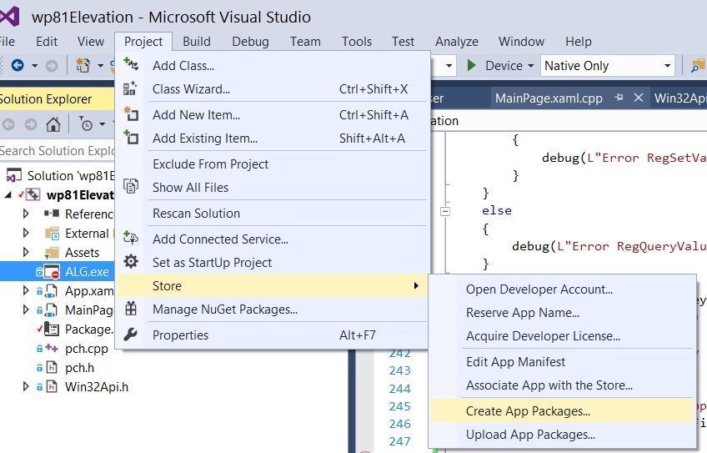707x453 pixels.
Task: Select Reserve App Name entry
Action: point(561,313)
